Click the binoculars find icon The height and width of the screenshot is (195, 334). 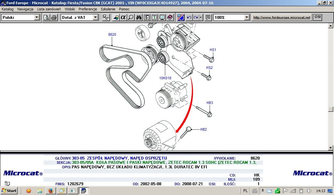pos(139,18)
